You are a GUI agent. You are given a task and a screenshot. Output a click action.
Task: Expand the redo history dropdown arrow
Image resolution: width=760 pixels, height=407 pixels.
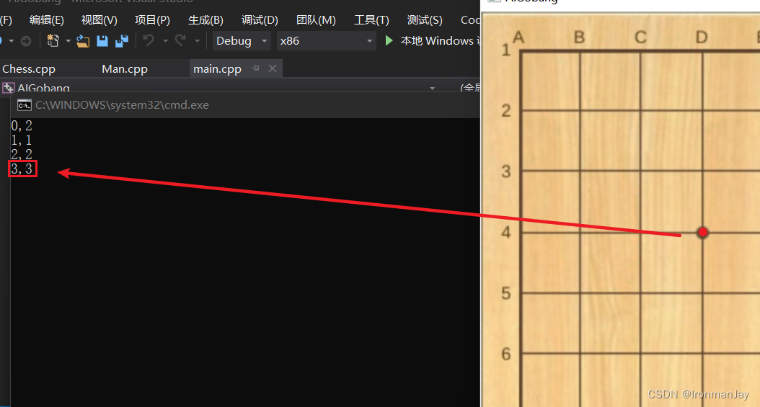[x=197, y=41]
